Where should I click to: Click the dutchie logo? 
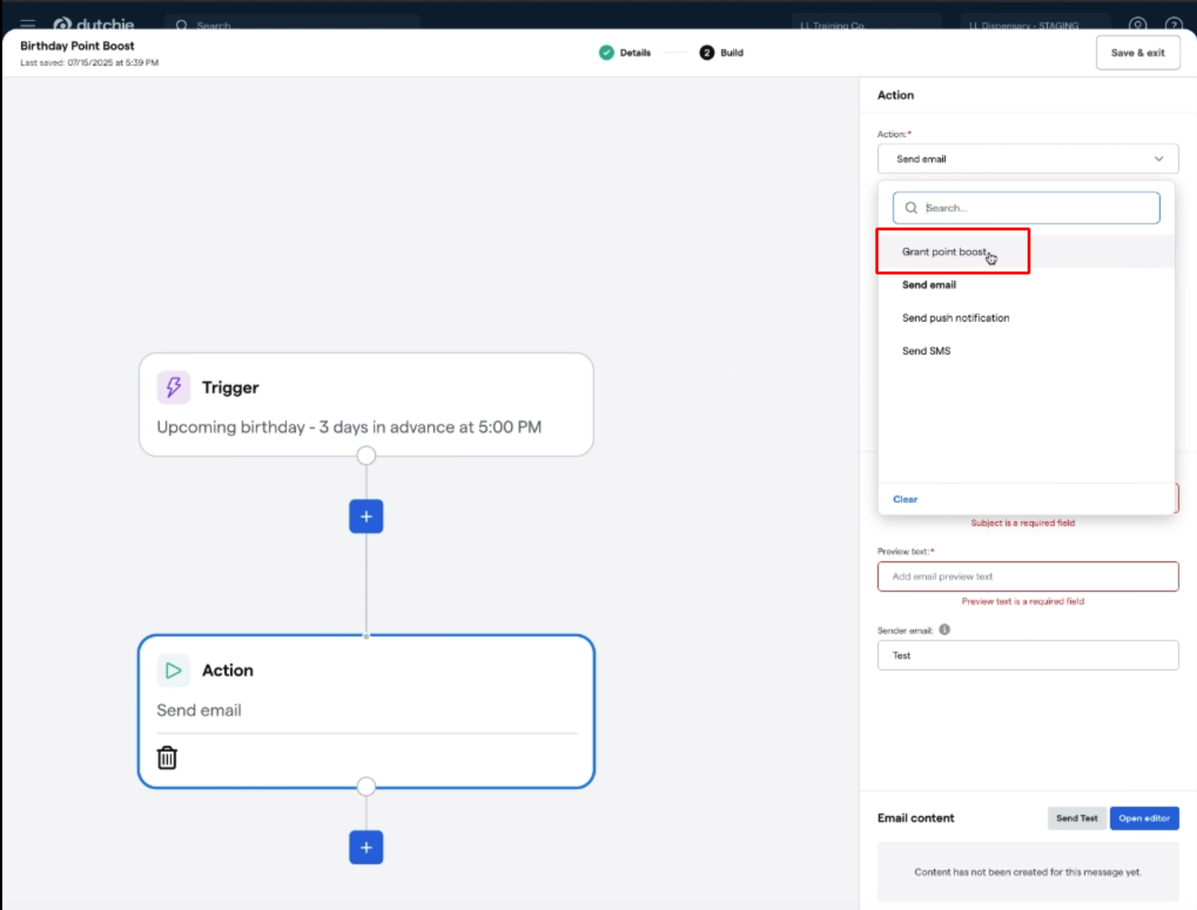pos(94,25)
